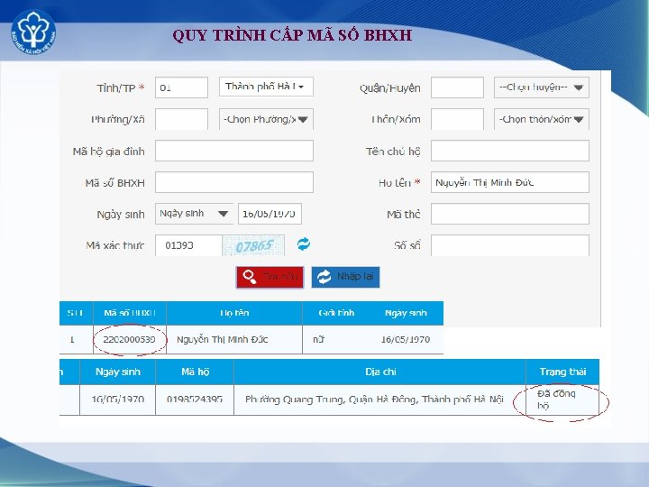Focus the Mã số BHXH input field
Image resolution: width=649 pixels, height=487 pixels.
pyautogui.click(x=234, y=182)
